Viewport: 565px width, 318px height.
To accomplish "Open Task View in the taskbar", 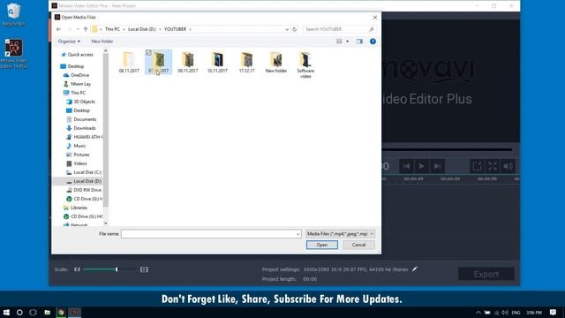I will coord(34,313).
